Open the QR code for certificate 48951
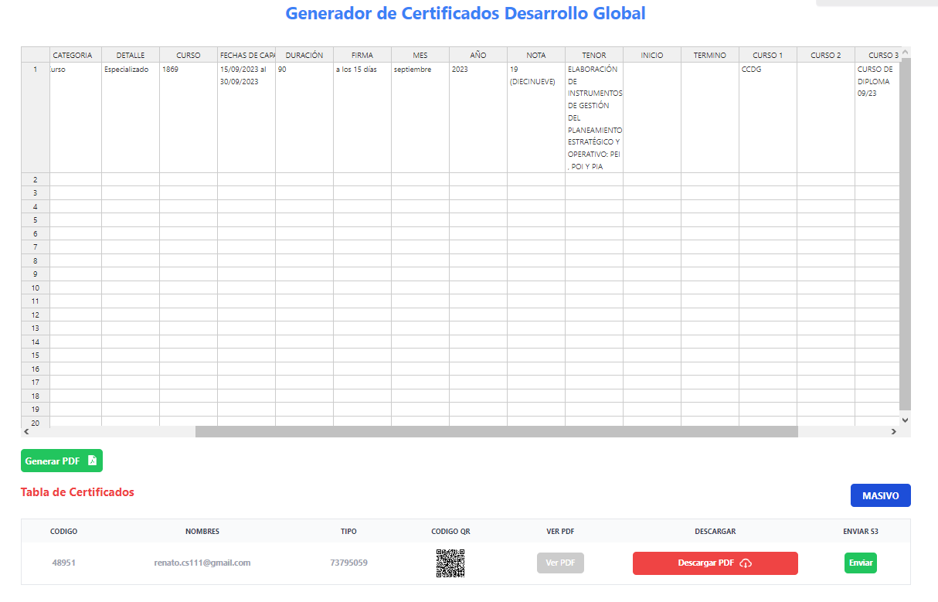Screen dimensions: 938x602 coord(450,563)
